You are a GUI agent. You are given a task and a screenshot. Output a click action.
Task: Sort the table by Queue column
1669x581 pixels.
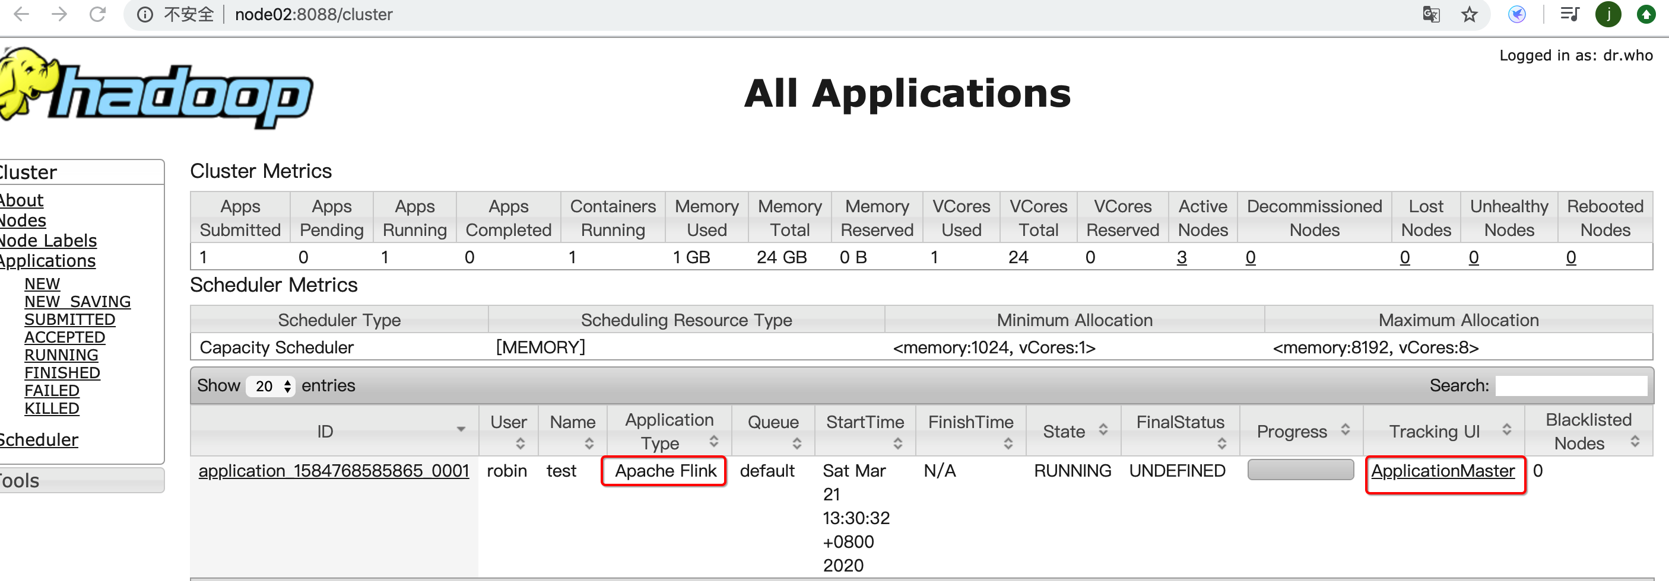pos(773,431)
